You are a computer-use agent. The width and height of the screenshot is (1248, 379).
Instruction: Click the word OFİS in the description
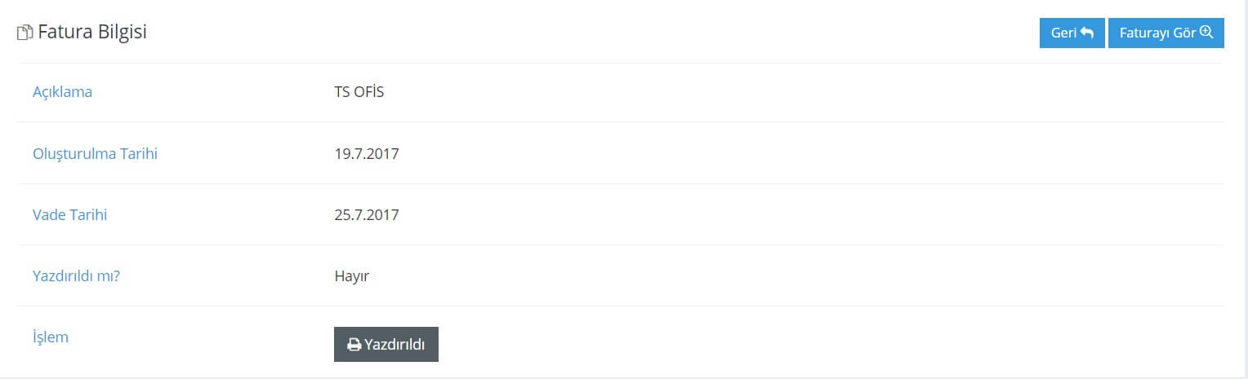point(369,92)
